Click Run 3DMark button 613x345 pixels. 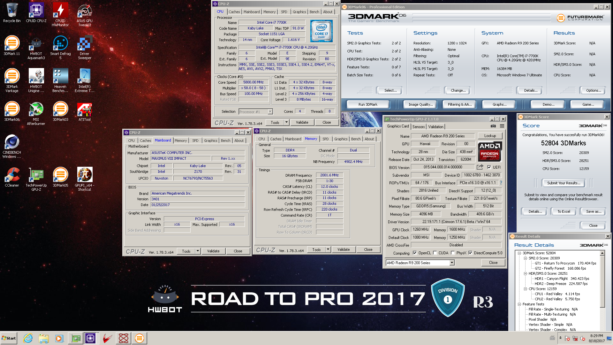pos(368,104)
